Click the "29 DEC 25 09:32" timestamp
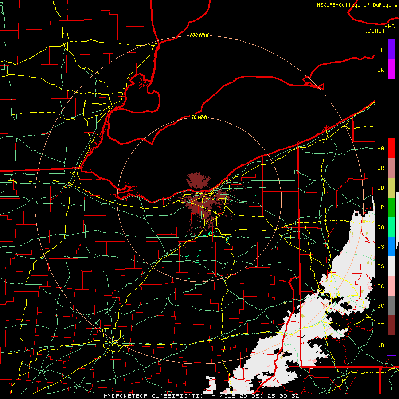 (269, 396)
